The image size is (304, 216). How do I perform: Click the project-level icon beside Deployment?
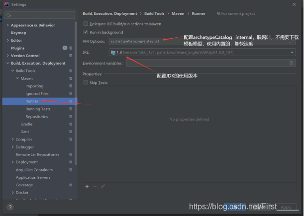click(x=71, y=162)
